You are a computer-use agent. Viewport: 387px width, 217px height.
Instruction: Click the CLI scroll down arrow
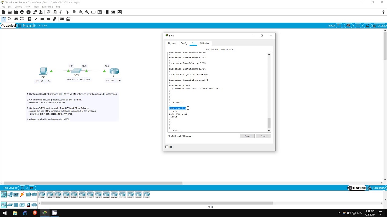coord(269,131)
